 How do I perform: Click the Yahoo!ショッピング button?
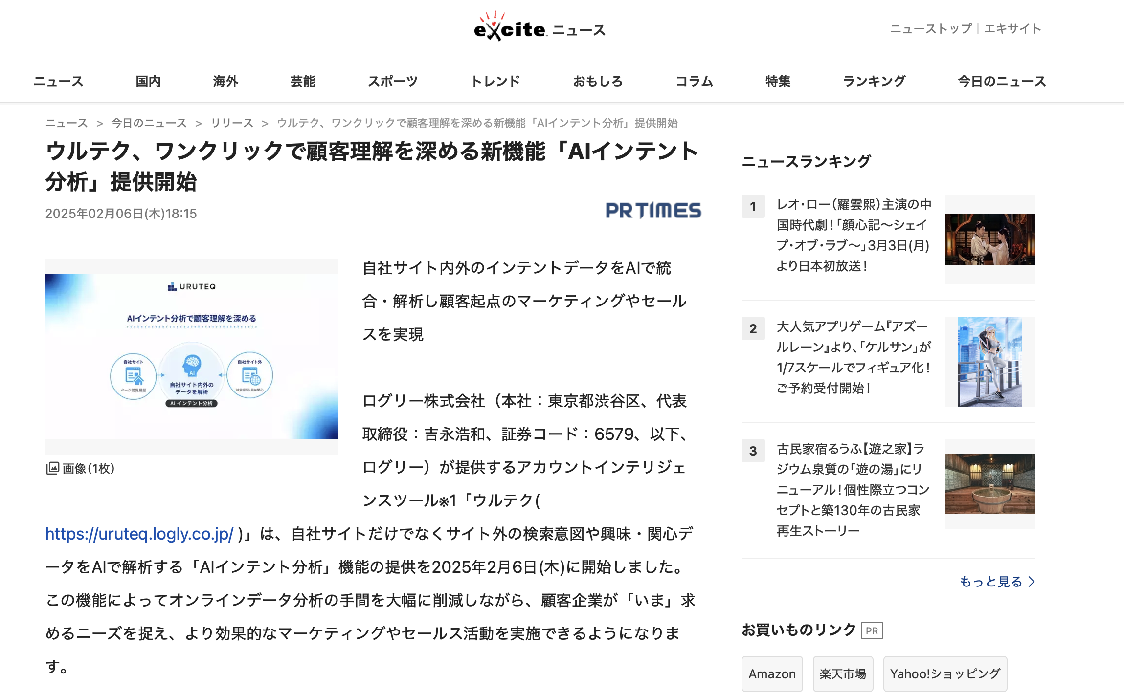tap(945, 674)
